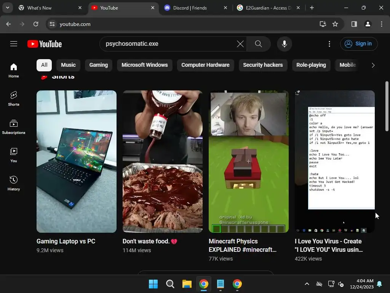Click the '114M views' text
This screenshot has width=390, height=293.
137,250
